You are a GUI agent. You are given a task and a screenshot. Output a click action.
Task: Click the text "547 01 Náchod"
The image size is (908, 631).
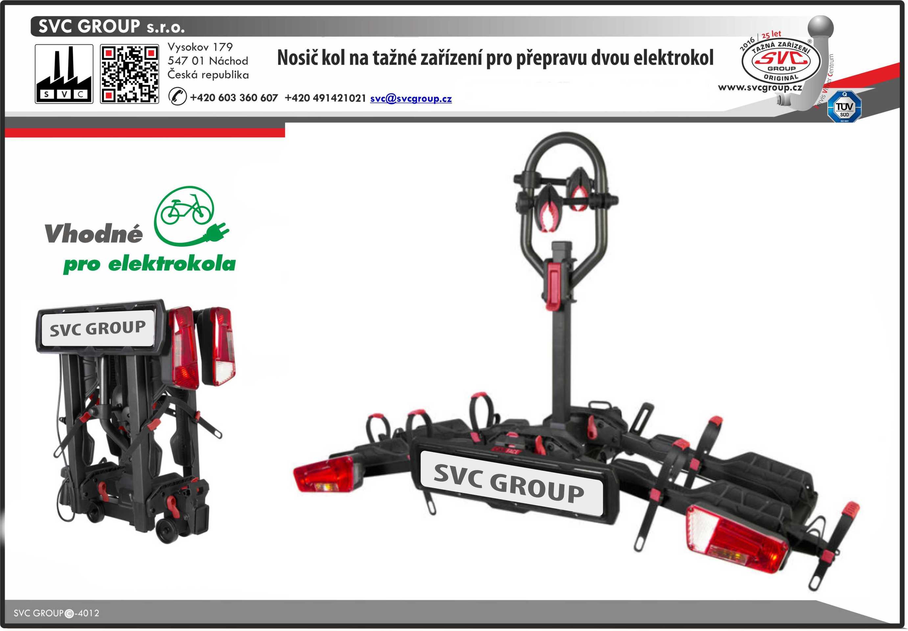tap(208, 61)
